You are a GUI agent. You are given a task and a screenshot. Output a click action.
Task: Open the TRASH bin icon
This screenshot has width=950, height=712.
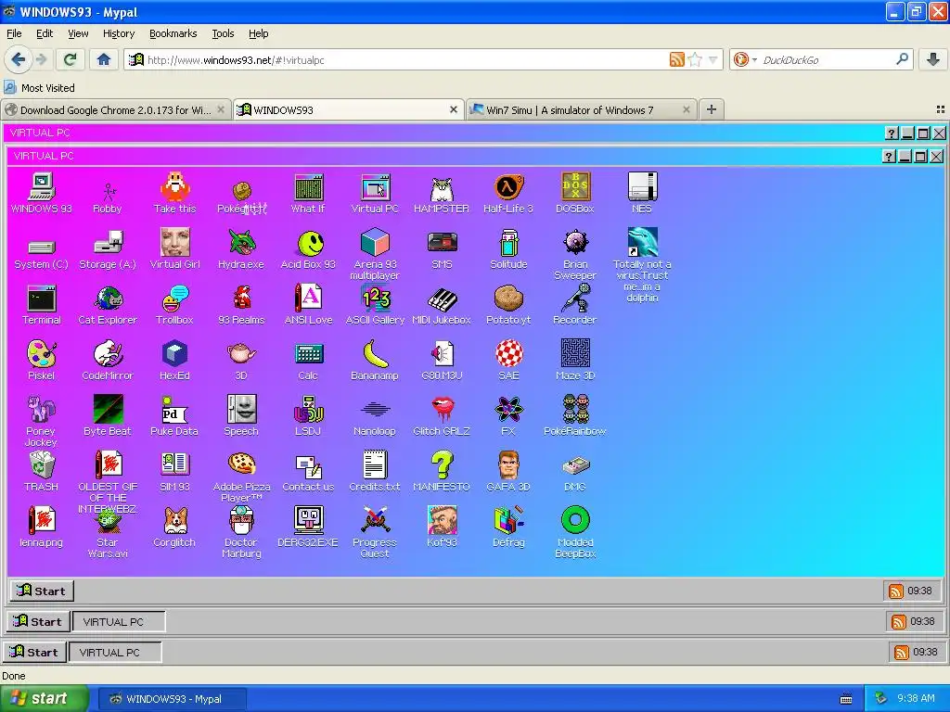click(41, 471)
